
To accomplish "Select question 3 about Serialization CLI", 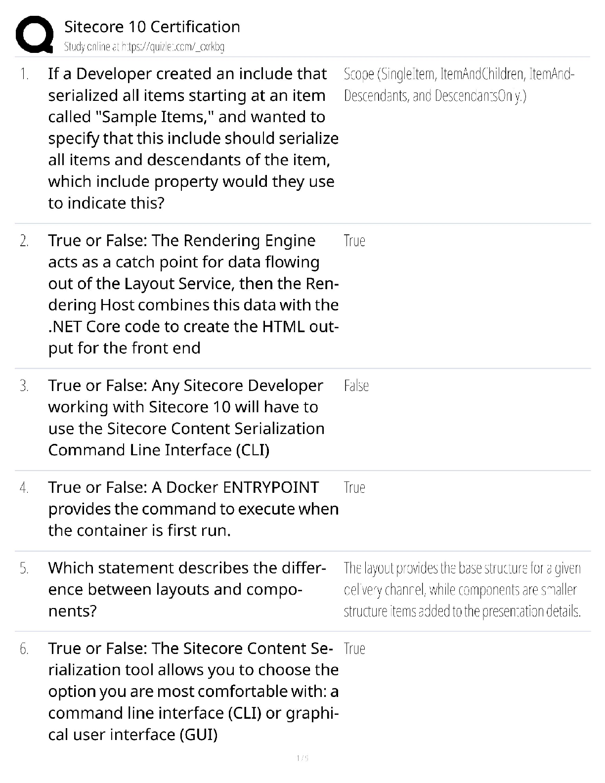I will [186, 418].
